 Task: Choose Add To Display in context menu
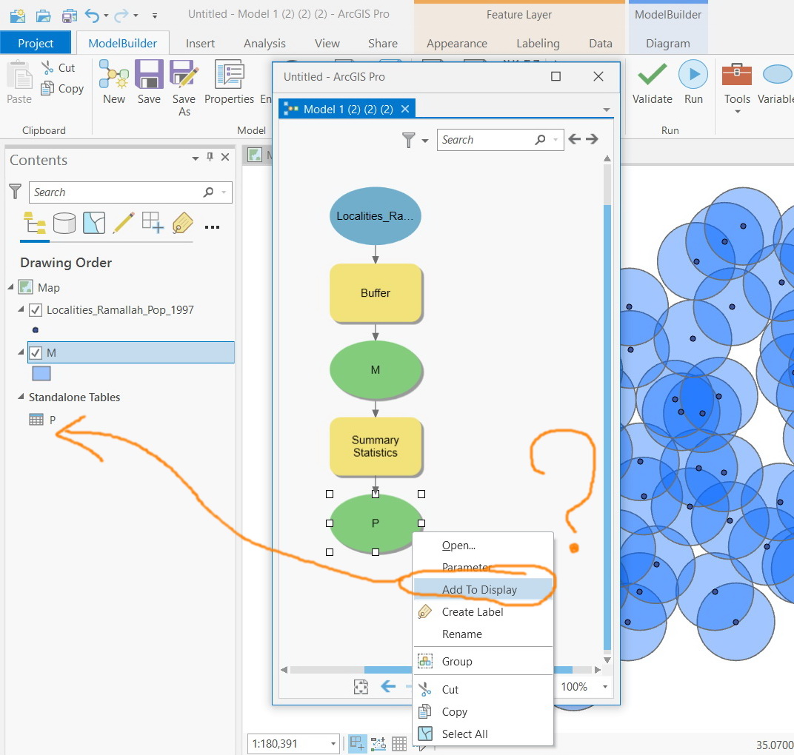[483, 589]
